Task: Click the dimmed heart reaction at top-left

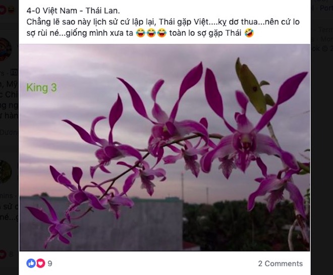Action: click(x=3, y=10)
